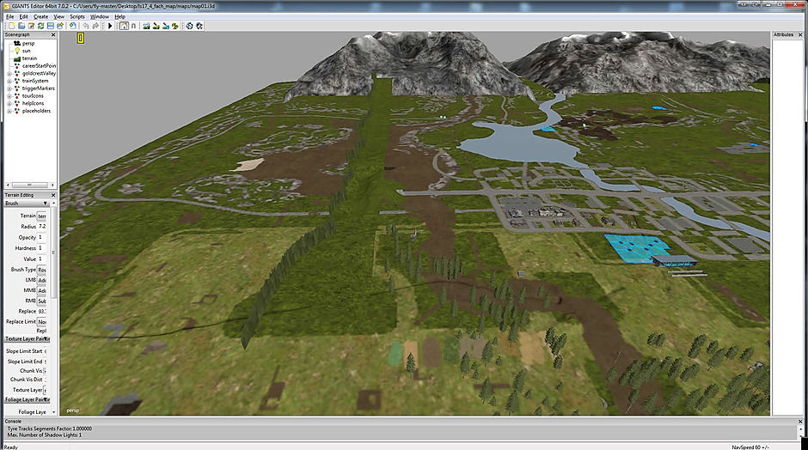Expand the trainSystem tree node
The width and height of the screenshot is (808, 450).
(9, 81)
